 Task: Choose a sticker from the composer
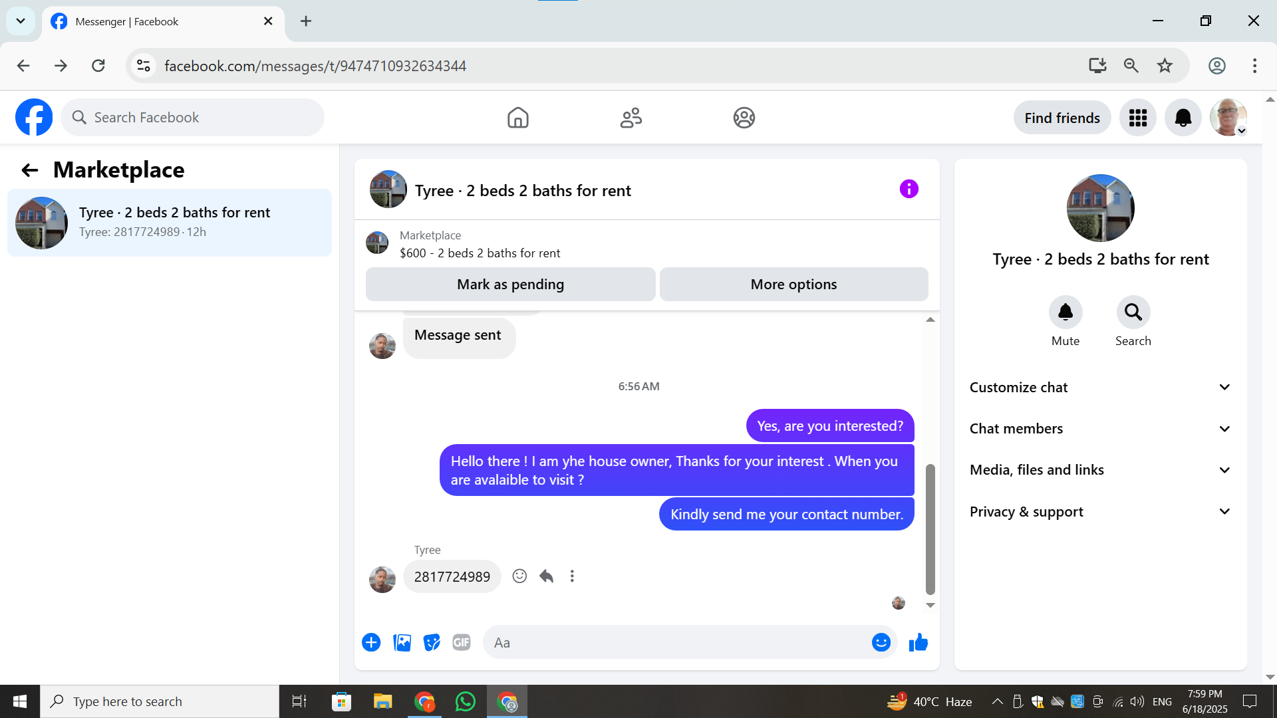pos(432,642)
